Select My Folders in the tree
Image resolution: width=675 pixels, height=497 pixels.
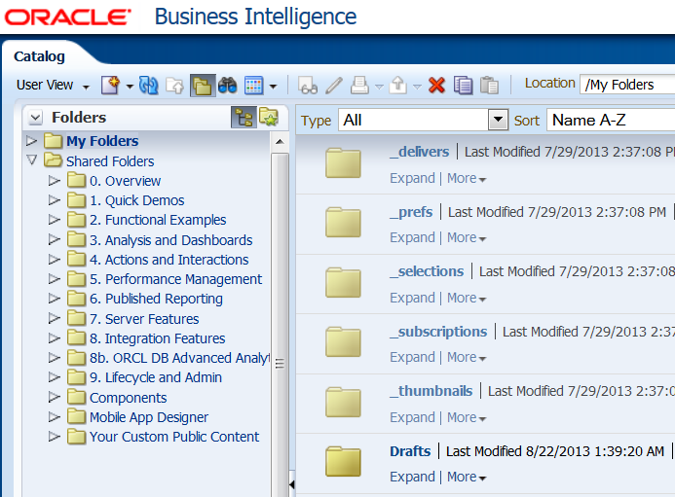(102, 141)
